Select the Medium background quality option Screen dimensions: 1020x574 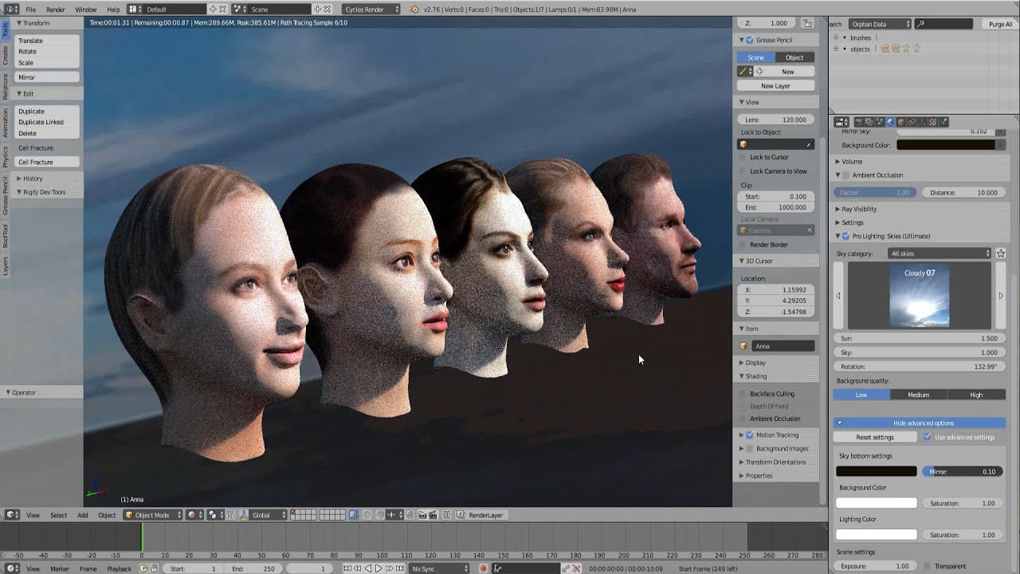pos(919,395)
